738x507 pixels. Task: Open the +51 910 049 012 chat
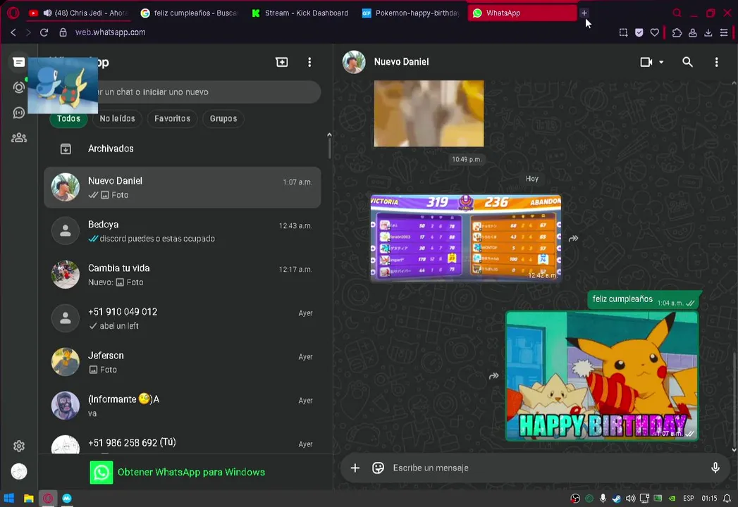click(x=183, y=318)
